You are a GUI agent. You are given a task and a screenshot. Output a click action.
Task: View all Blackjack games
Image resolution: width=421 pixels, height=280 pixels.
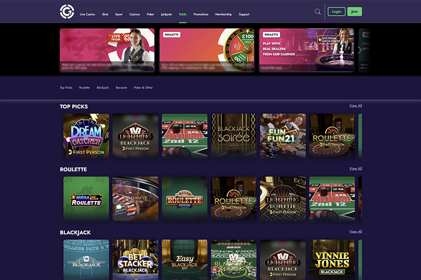click(x=355, y=231)
